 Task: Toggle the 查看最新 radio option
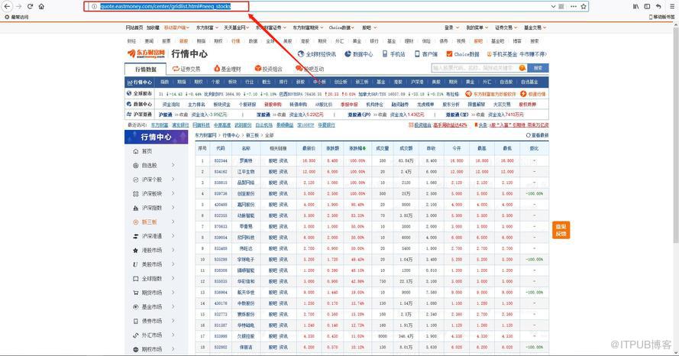pyautogui.click(x=529, y=135)
